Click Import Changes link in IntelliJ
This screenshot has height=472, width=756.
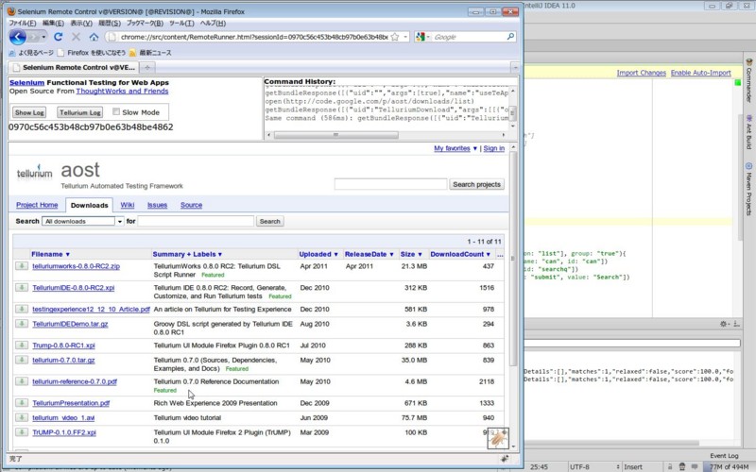pyautogui.click(x=642, y=73)
